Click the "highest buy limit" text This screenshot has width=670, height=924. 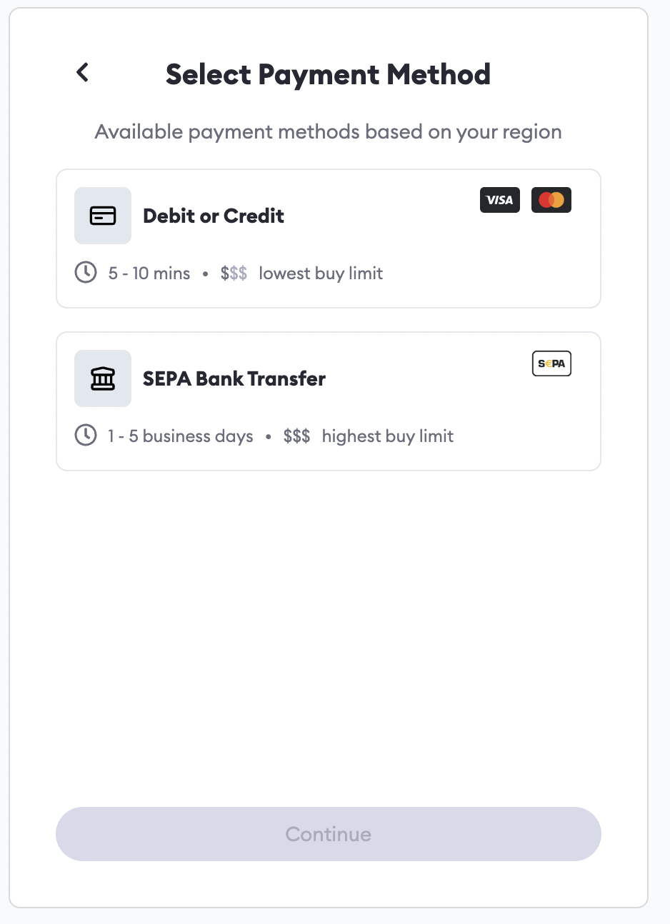pos(388,436)
